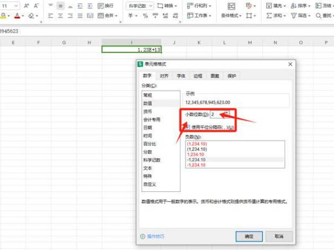This screenshot has height=250, width=334.
Task: Select 货币 in the category list
Action: (161, 112)
